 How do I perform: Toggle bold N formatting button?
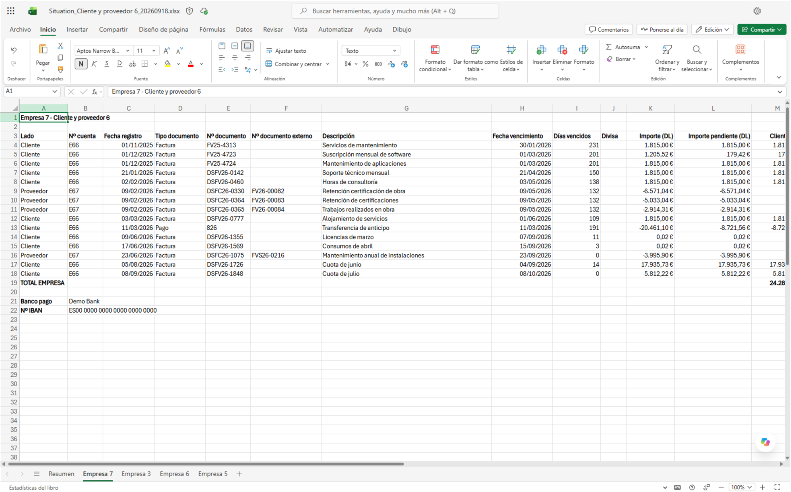coord(81,64)
